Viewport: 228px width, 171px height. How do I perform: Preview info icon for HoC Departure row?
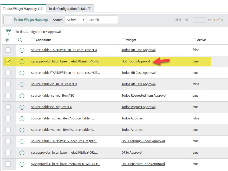click(22, 164)
